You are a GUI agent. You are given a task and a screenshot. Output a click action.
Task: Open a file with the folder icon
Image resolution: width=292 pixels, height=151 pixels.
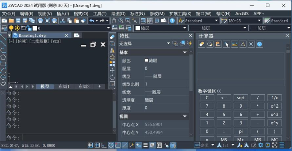(11, 21)
